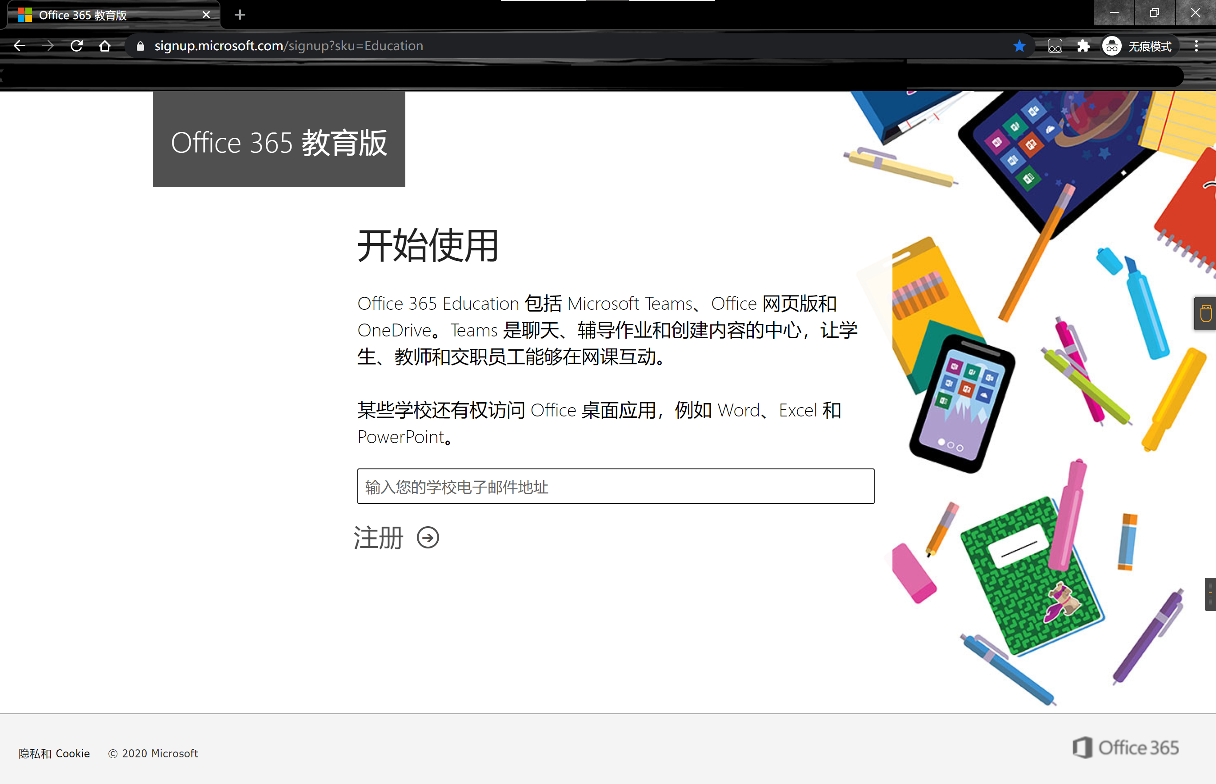This screenshot has height=784, width=1216.
Task: Open the 隐私和 Cookie link
Action: tap(54, 753)
